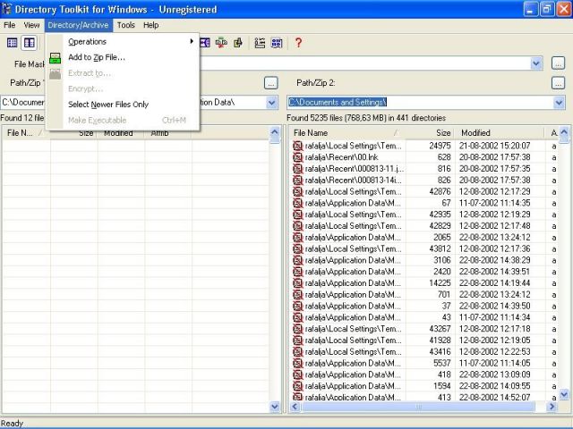This screenshot has width=573, height=429.
Task: Select row with size 1594
Action: pyautogui.click(x=423, y=386)
